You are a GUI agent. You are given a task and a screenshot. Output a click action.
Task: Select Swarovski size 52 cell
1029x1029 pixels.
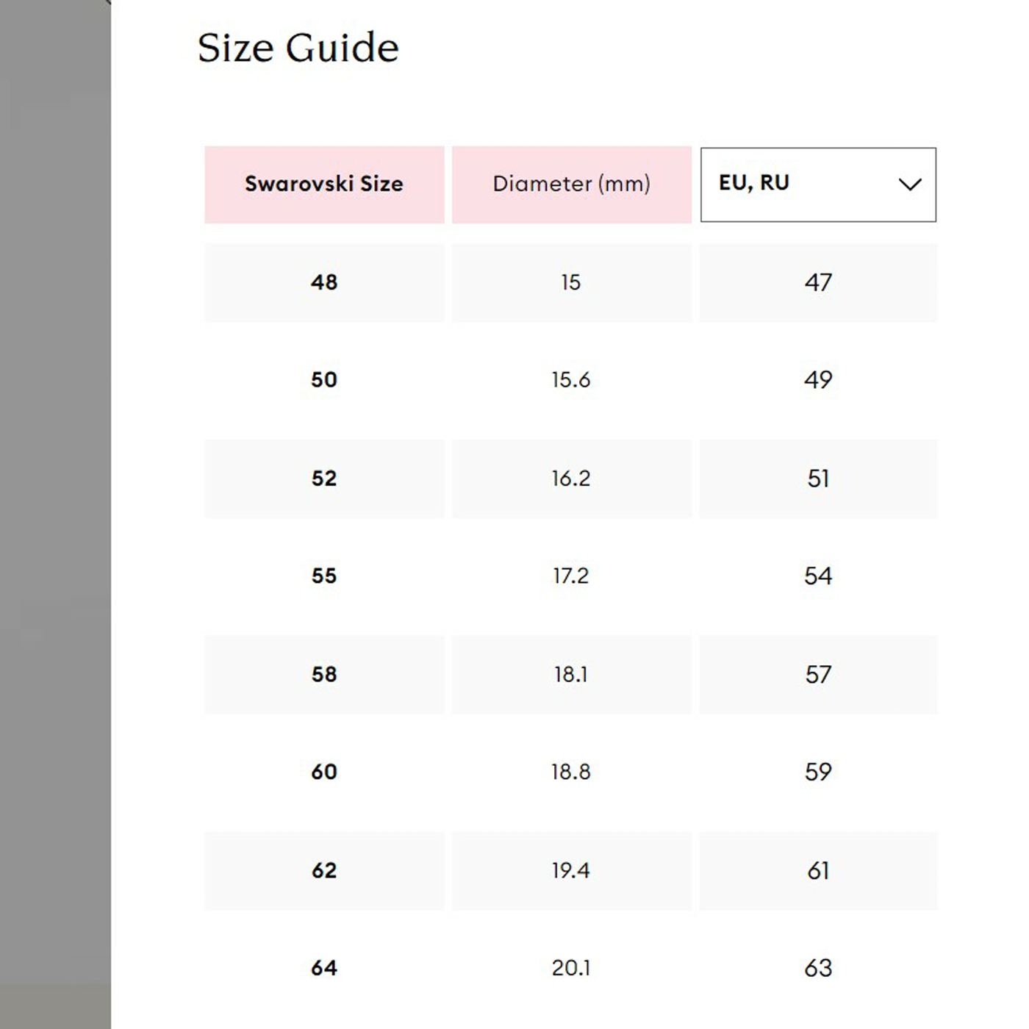324,478
